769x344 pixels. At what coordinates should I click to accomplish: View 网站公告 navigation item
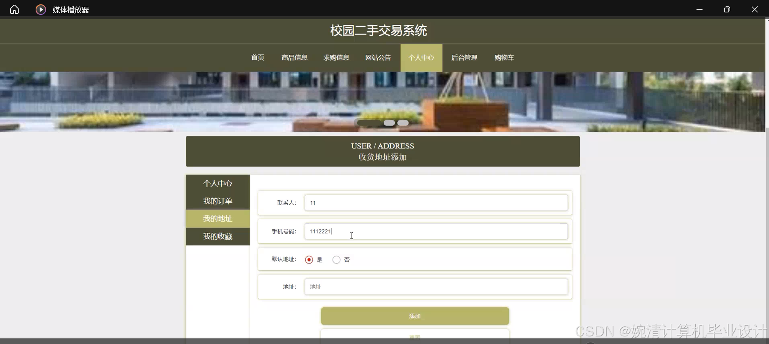coord(378,58)
